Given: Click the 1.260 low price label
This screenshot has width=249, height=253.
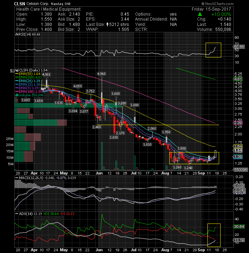Looking at the screenshot, I should click(177, 167).
